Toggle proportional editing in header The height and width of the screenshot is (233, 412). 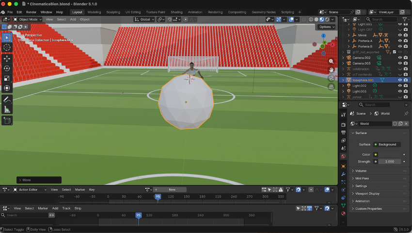point(186,19)
